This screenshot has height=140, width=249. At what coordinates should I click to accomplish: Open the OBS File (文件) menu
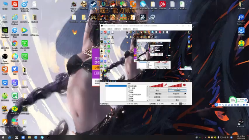(103, 29)
